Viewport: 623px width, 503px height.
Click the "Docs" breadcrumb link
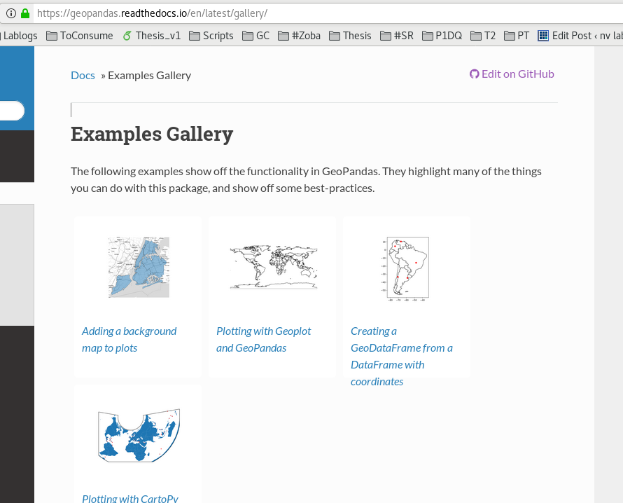[83, 75]
